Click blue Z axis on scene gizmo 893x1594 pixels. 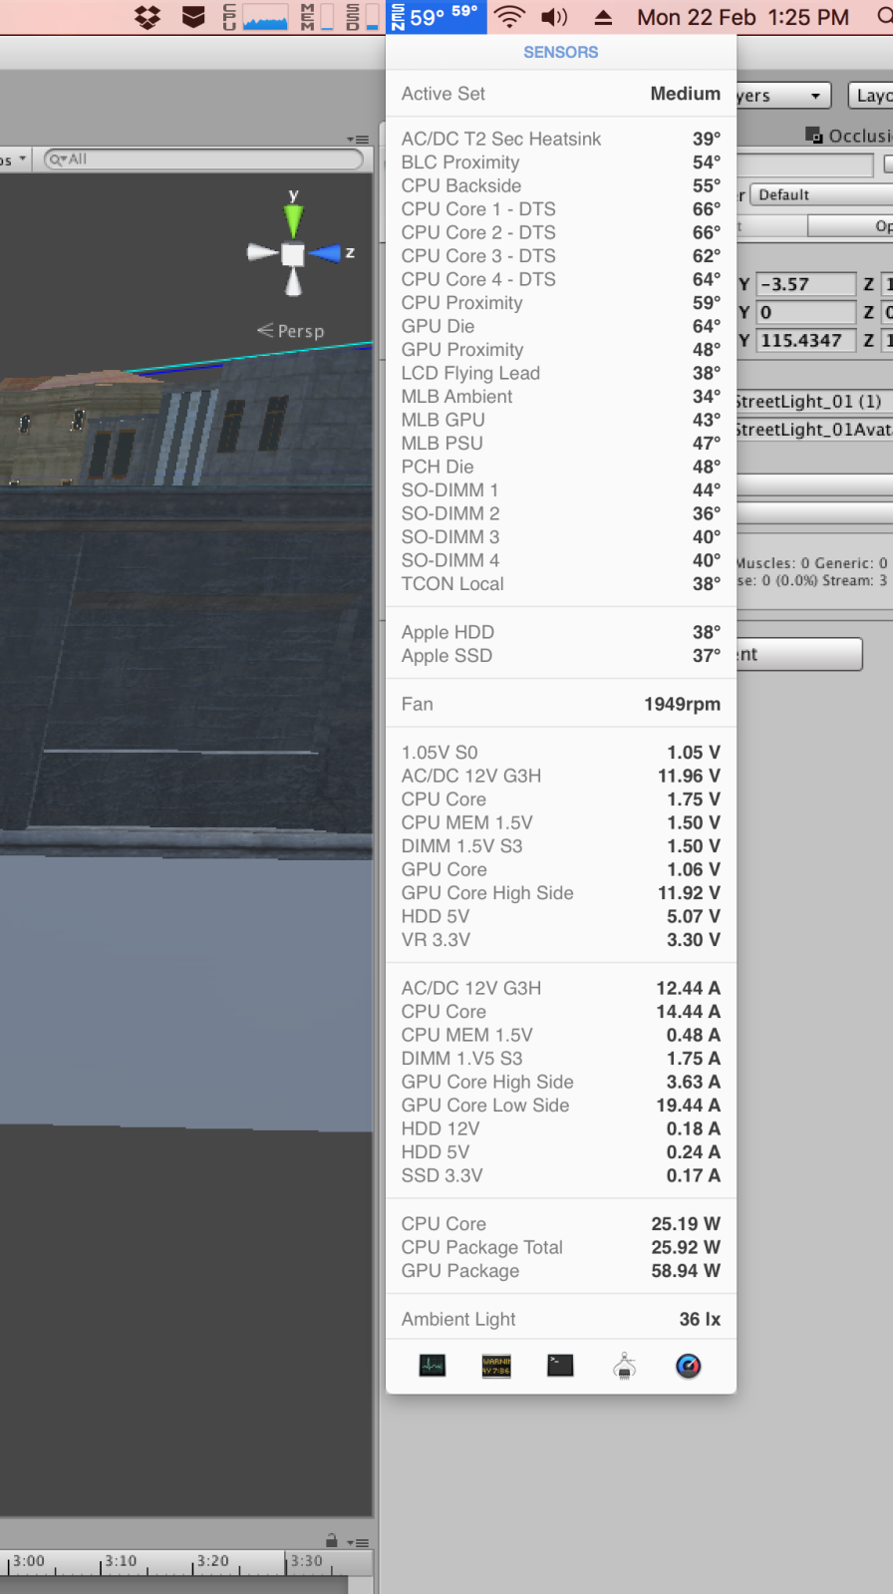click(325, 253)
